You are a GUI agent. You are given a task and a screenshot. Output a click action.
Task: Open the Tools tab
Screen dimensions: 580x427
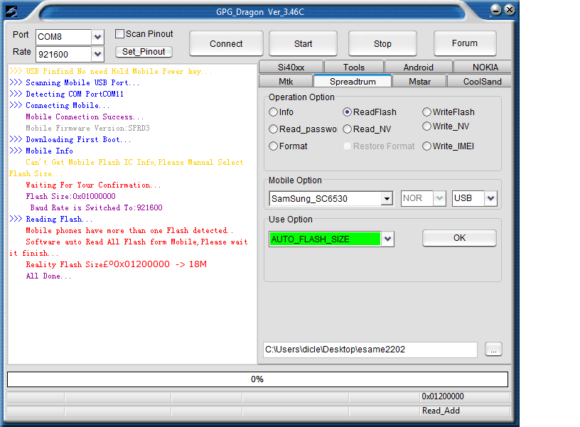point(354,67)
